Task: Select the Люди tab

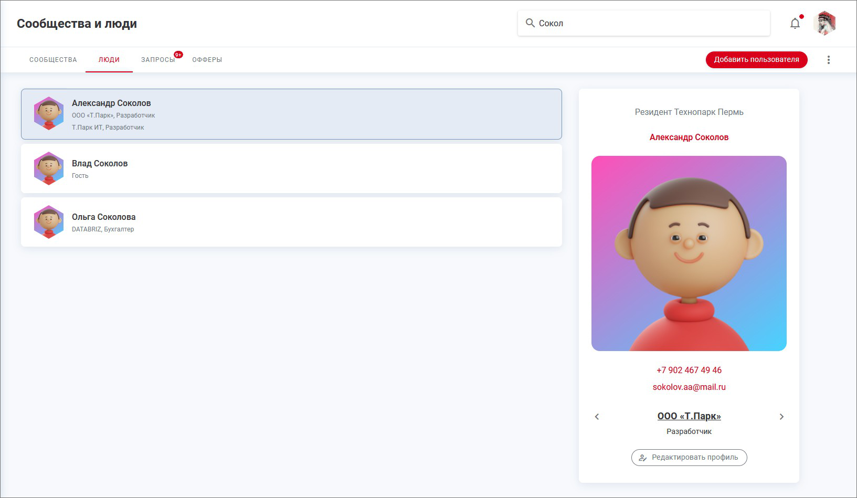Action: pyautogui.click(x=109, y=60)
